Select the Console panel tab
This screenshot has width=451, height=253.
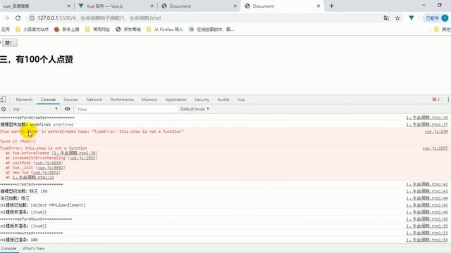click(48, 100)
